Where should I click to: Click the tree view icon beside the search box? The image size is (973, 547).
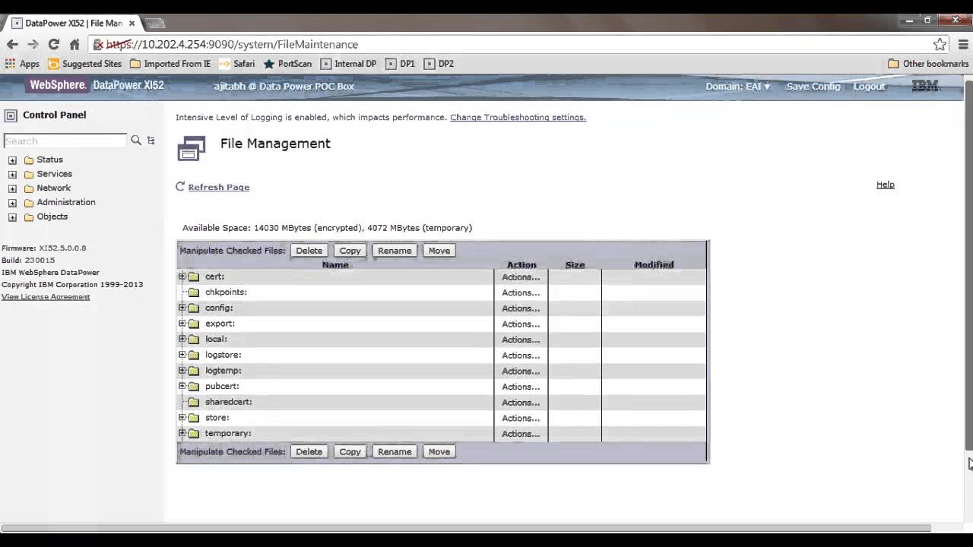tap(151, 141)
